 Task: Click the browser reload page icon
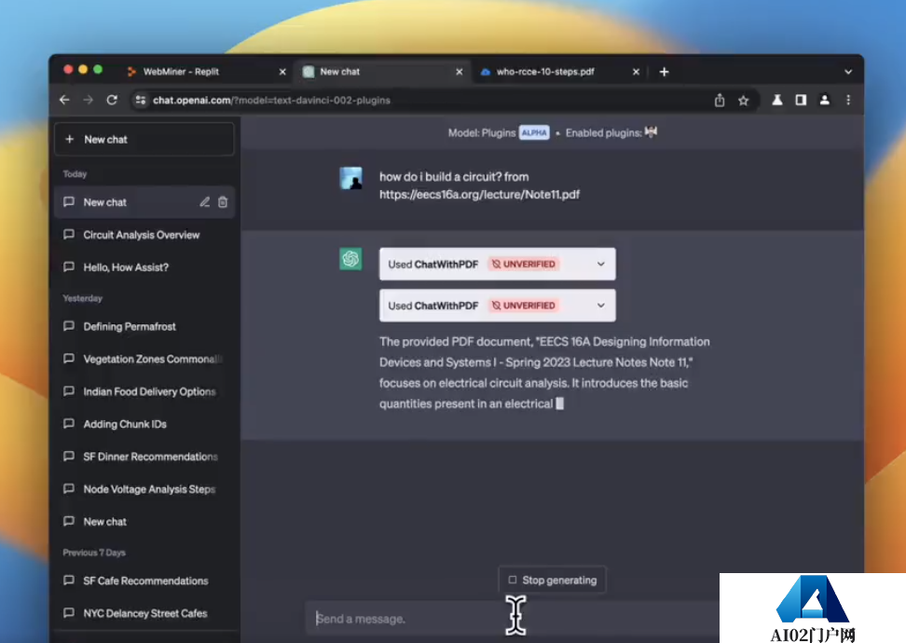point(112,100)
